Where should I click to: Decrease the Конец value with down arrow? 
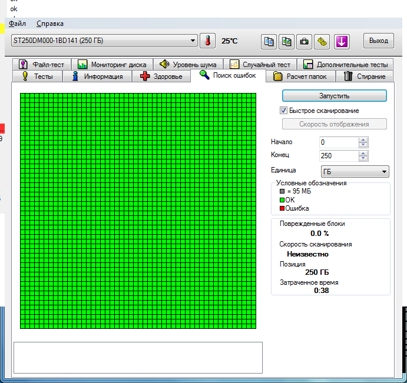point(363,158)
